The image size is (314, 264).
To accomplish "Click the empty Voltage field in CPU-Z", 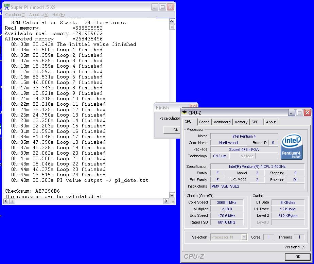I will tap(267, 156).
